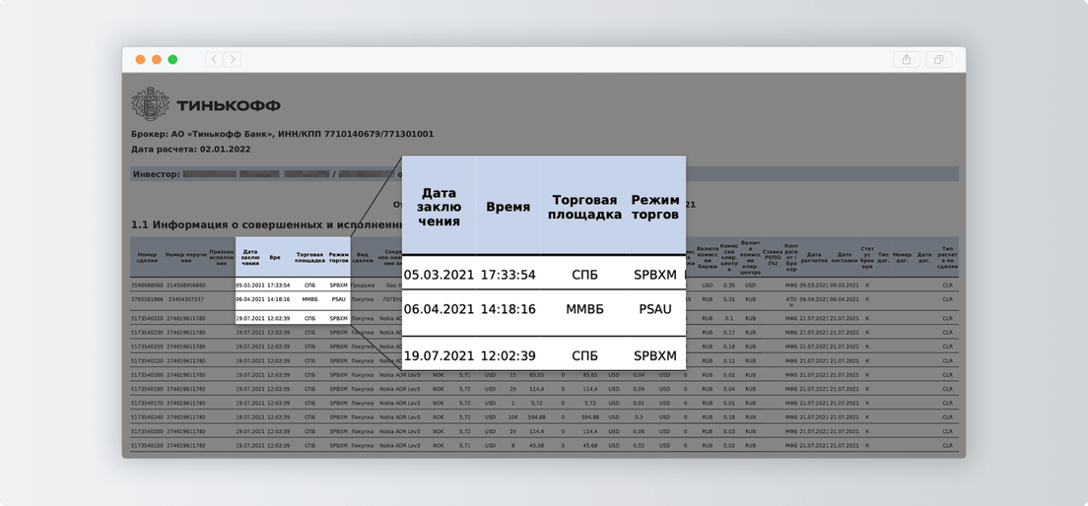Select order number 214508956860
Screen dimensions: 1088x506
185,285
